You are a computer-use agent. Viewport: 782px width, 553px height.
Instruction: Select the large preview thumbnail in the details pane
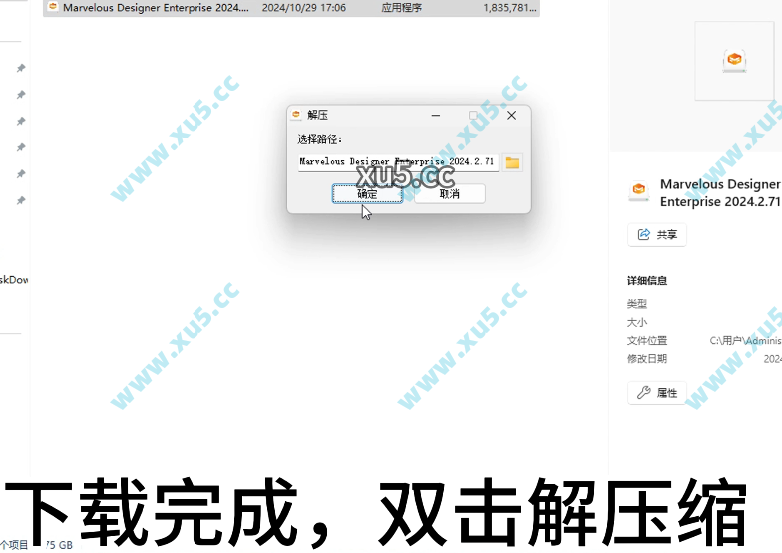[734, 61]
